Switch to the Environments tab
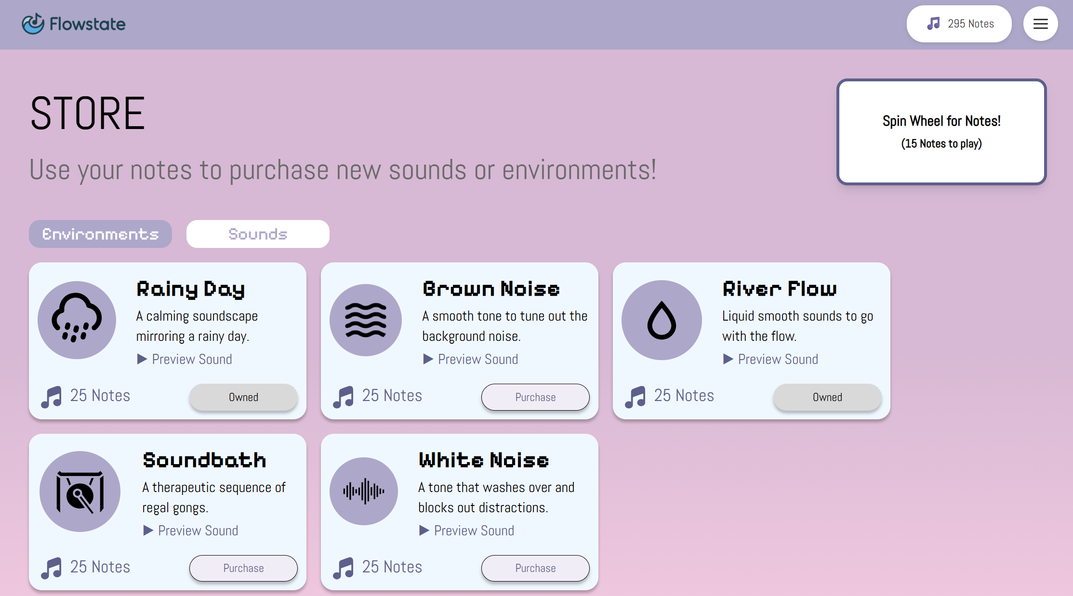Image resolution: width=1073 pixels, height=596 pixels. pos(100,234)
